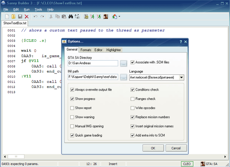
Task: Browse for the GTA SA Directory
Action: [124, 63]
